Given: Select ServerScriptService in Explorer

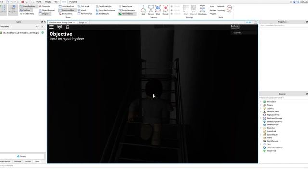Looking at the screenshot, I should tap(274, 122).
